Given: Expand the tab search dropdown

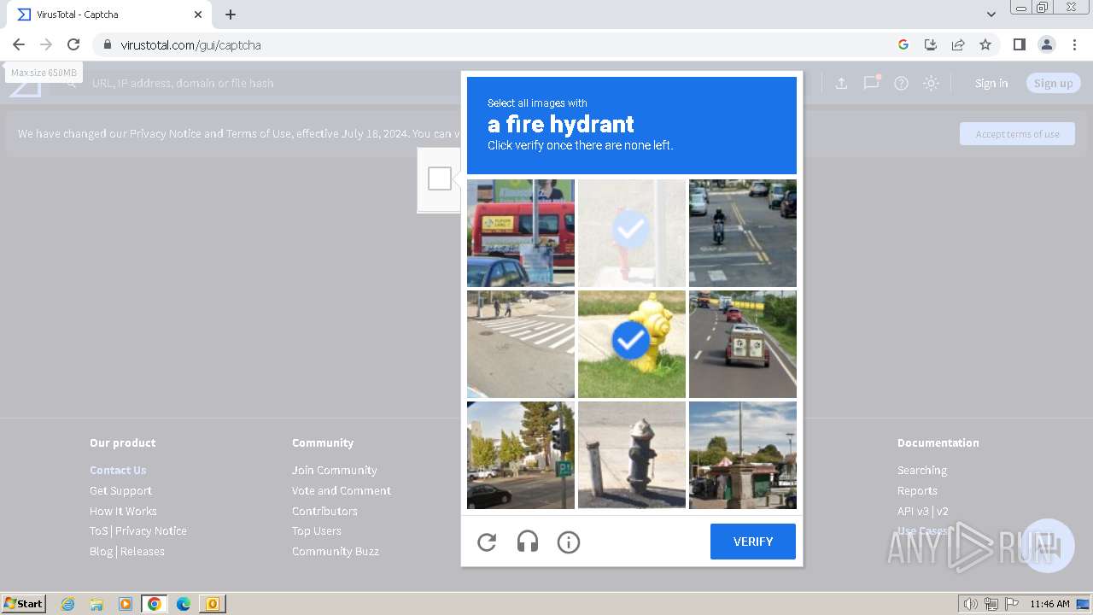Looking at the screenshot, I should click(x=991, y=15).
